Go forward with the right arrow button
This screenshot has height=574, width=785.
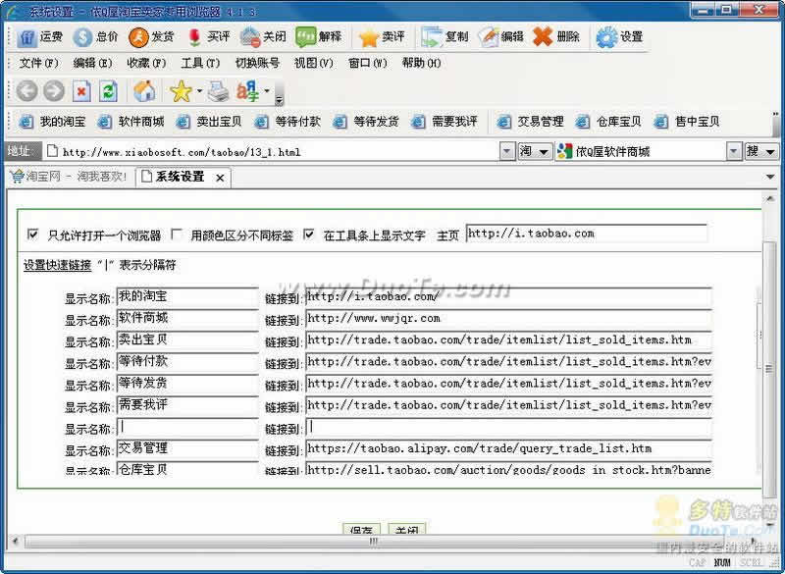point(54,91)
